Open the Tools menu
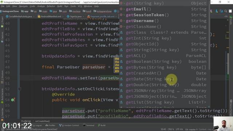The width and height of the screenshot is (233, 131). tap(73, 6)
